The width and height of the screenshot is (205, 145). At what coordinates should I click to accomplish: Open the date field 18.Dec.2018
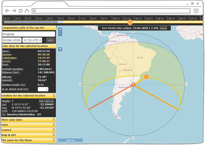point(12,40)
